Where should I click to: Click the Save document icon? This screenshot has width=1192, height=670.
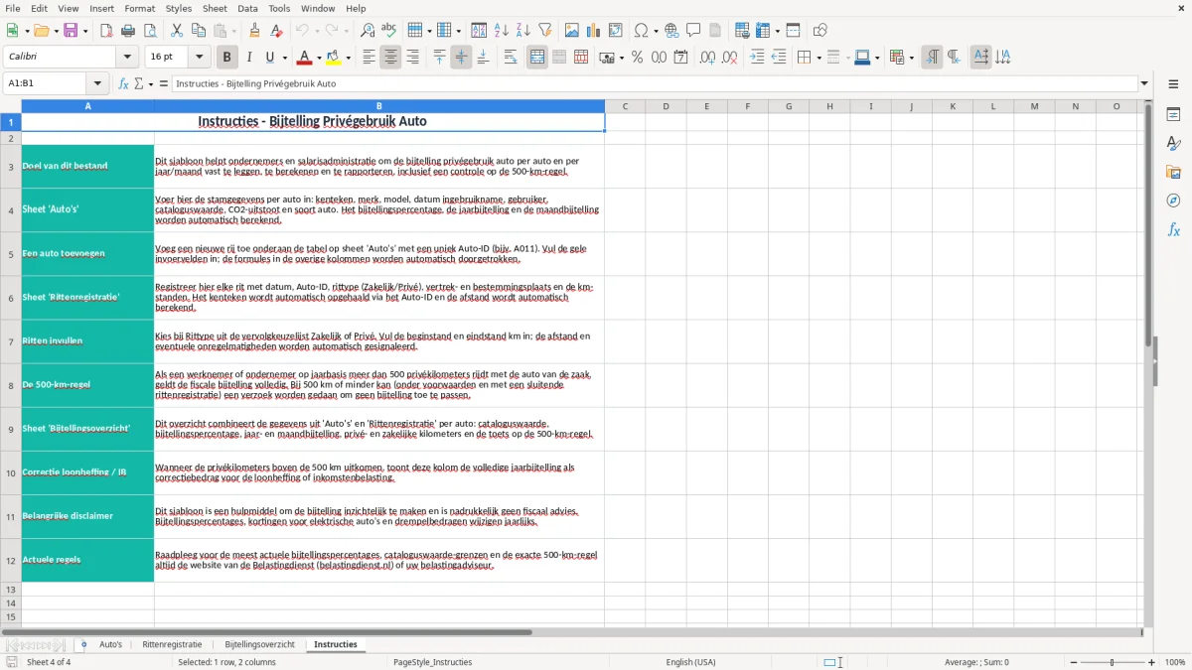click(x=71, y=31)
